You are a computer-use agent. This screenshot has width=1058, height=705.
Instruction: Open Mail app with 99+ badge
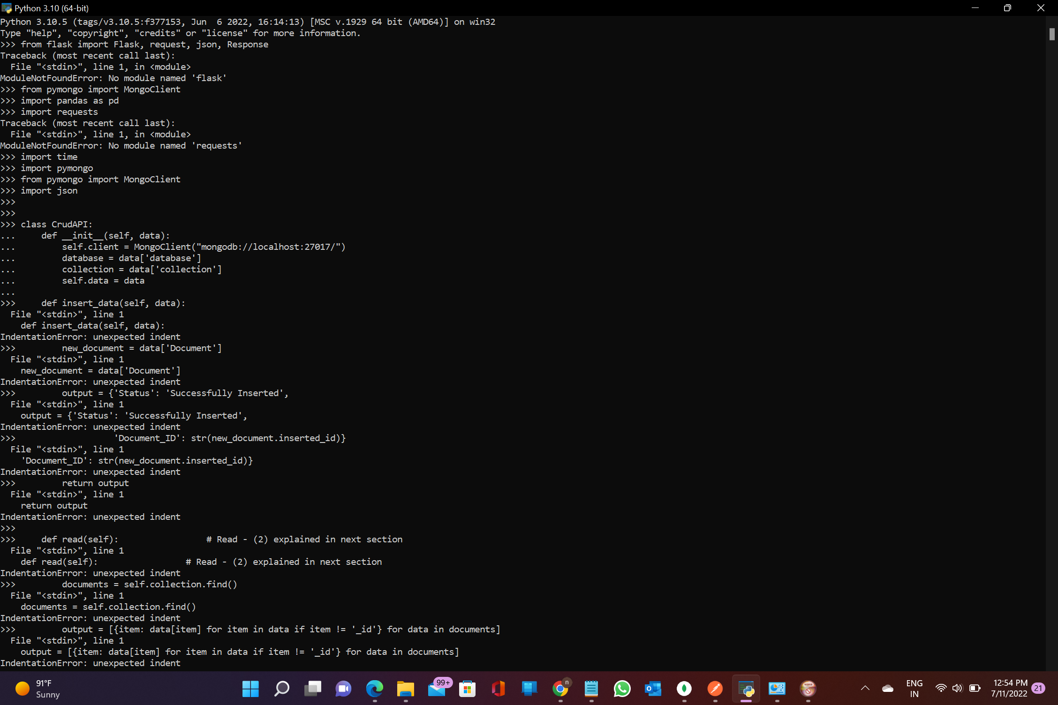(437, 689)
